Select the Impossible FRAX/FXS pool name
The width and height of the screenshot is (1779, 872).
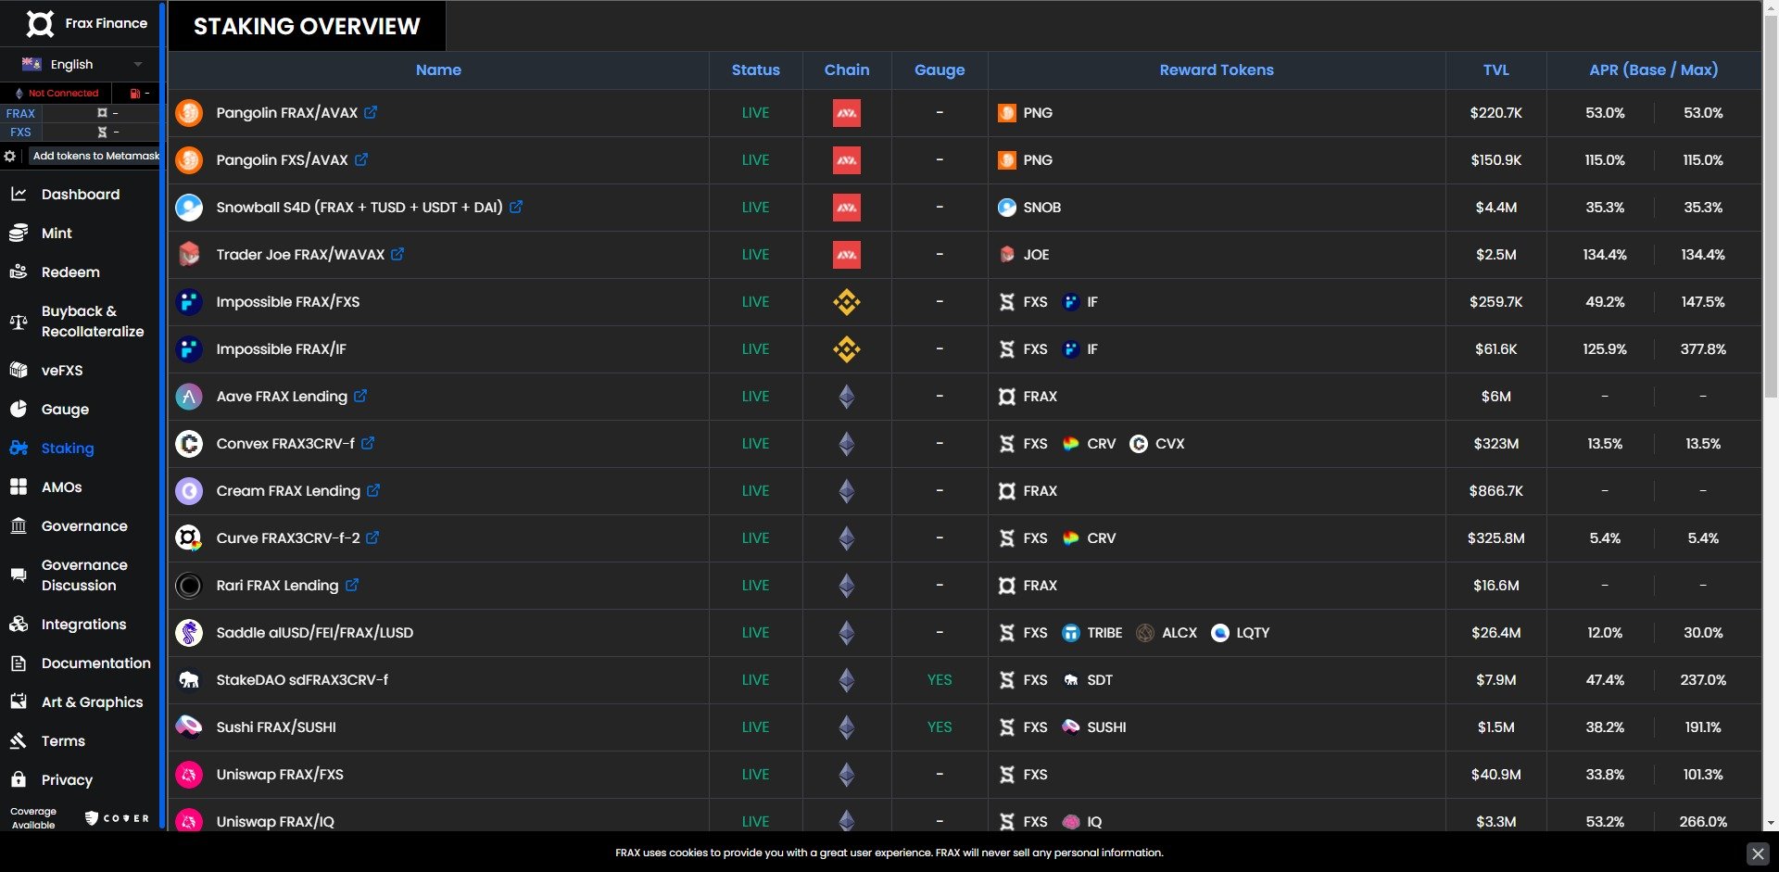click(288, 301)
